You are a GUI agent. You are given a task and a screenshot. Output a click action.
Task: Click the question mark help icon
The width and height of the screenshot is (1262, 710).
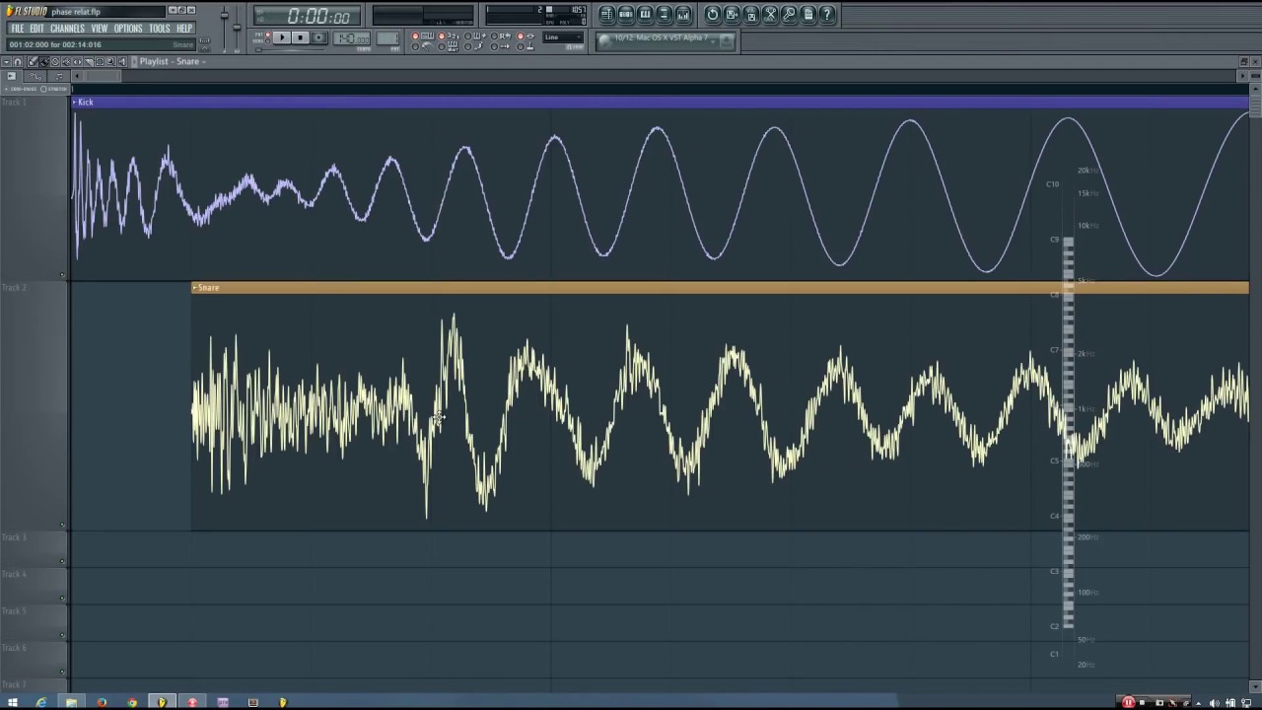pos(827,14)
